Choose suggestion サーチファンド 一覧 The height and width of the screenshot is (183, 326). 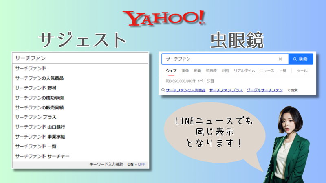pos(80,146)
